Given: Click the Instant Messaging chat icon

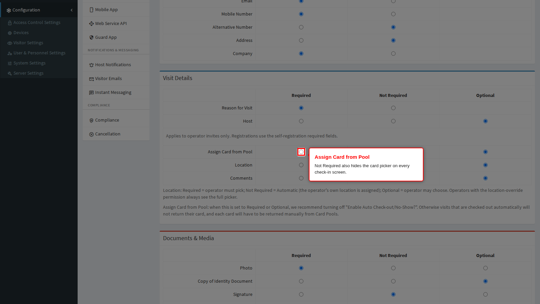Looking at the screenshot, I should click(x=91, y=93).
